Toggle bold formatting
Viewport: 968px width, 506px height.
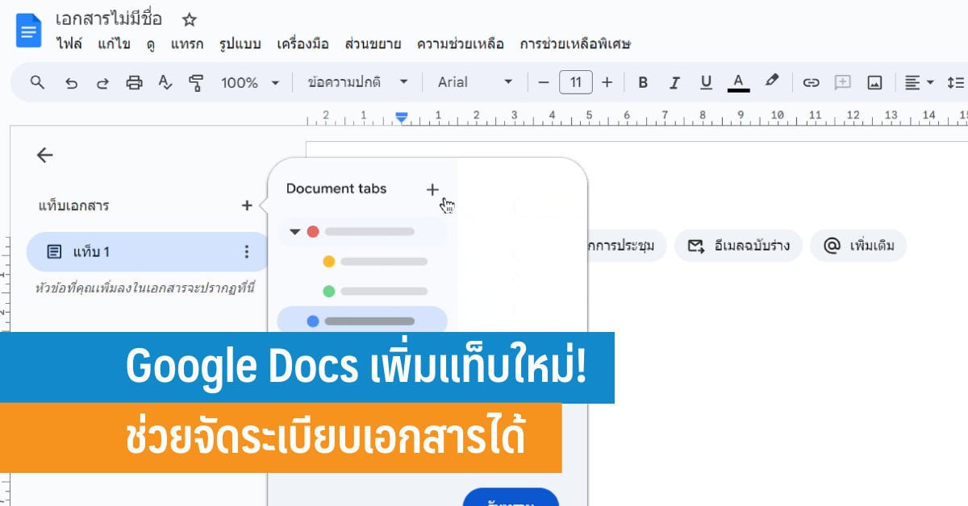[643, 82]
